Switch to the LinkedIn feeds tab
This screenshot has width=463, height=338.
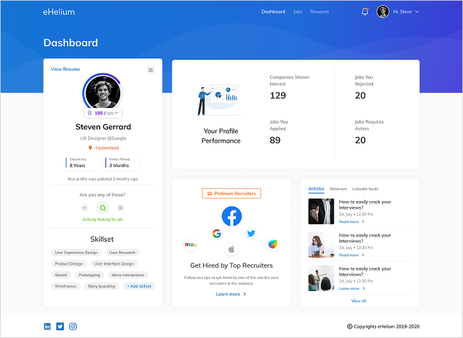tap(365, 189)
